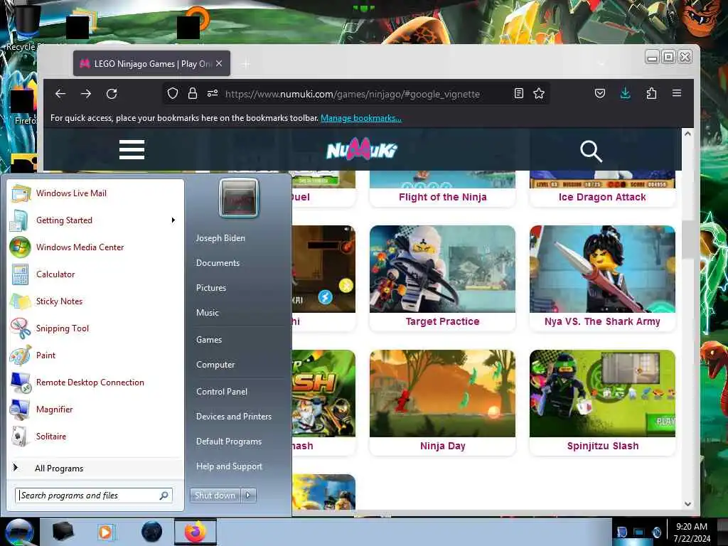
Task: Expand Shut down options arrow
Action: 248,496
